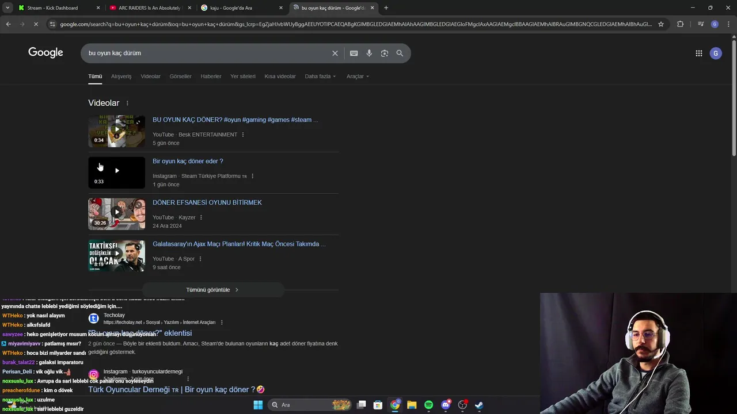The height and width of the screenshot is (414, 737).
Task: Switch to the Alışveriş tab
Action: tap(121, 76)
